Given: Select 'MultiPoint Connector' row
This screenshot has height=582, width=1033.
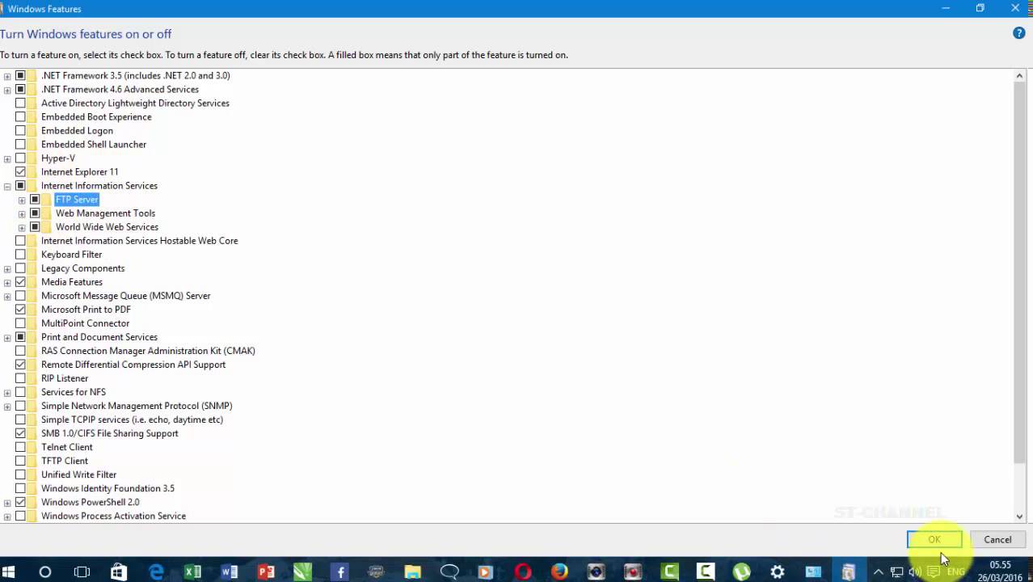Looking at the screenshot, I should pyautogui.click(x=85, y=323).
